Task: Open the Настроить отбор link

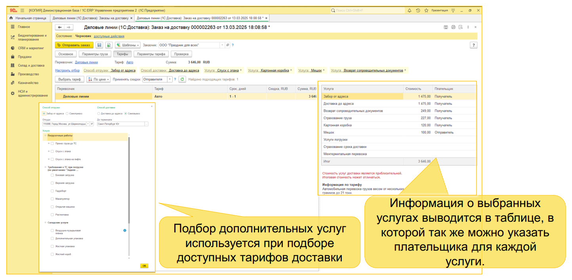Action: click(67, 70)
